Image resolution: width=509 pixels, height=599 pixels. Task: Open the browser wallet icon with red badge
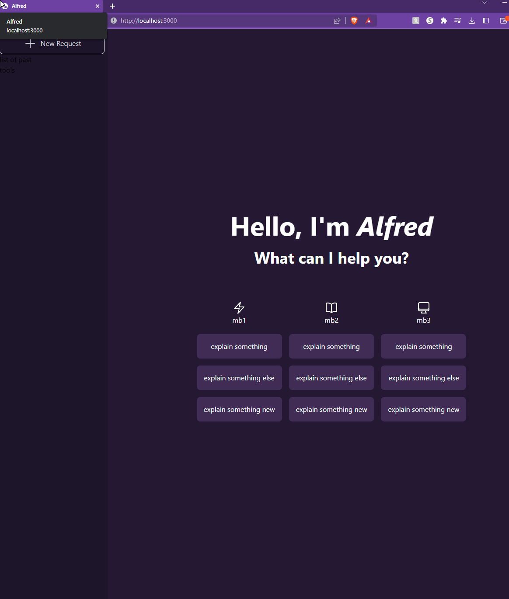[x=503, y=21]
